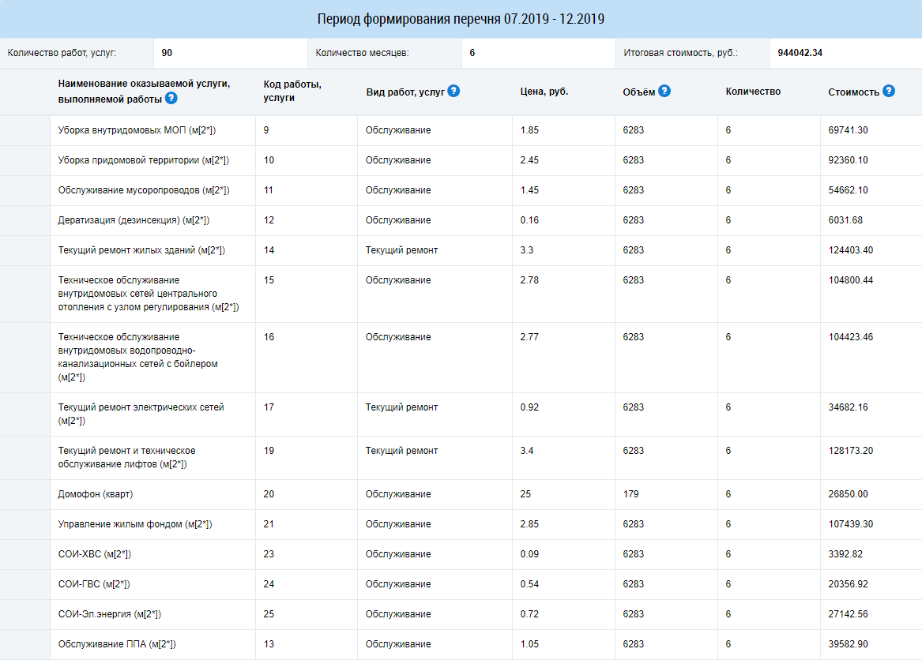This screenshot has height=660, width=922.
Task: Click cost value 27142.56
Action: point(848,614)
